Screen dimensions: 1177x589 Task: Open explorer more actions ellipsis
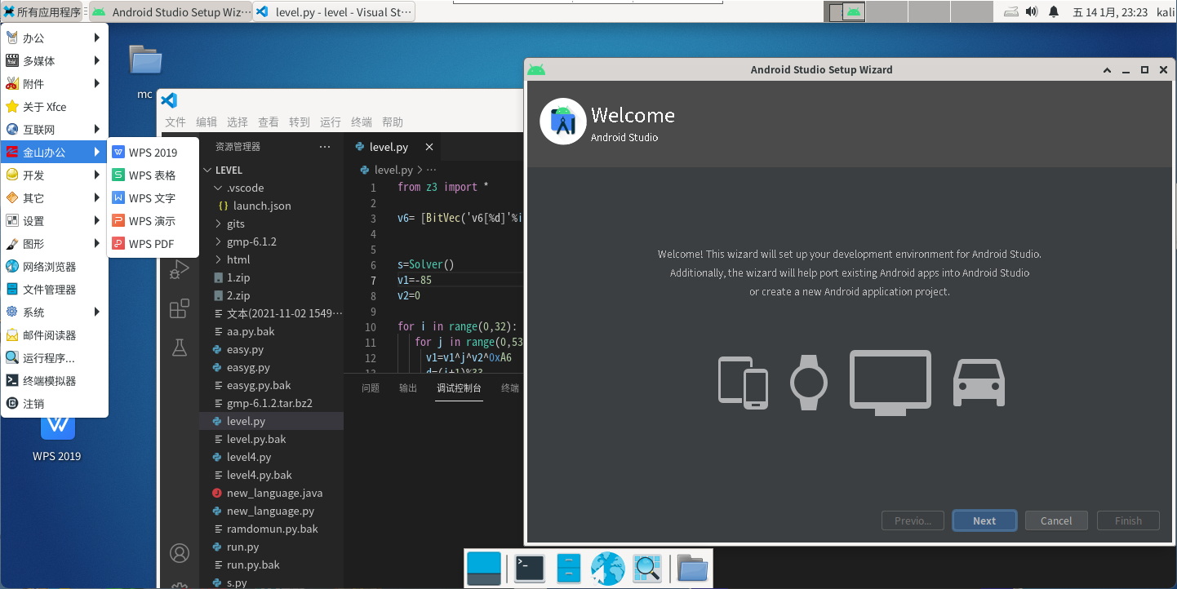[x=325, y=147]
